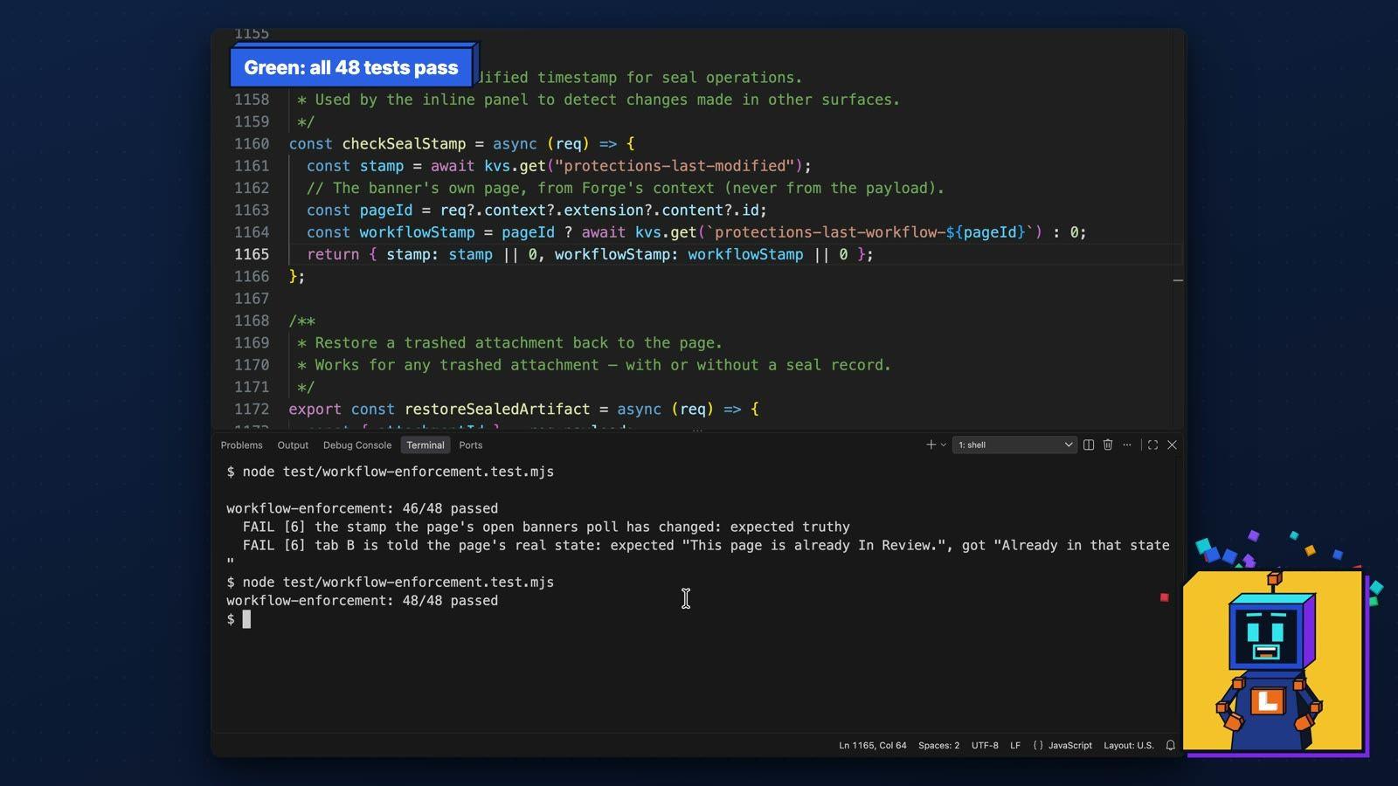Click line number 1160 in the gutter

click(252, 144)
